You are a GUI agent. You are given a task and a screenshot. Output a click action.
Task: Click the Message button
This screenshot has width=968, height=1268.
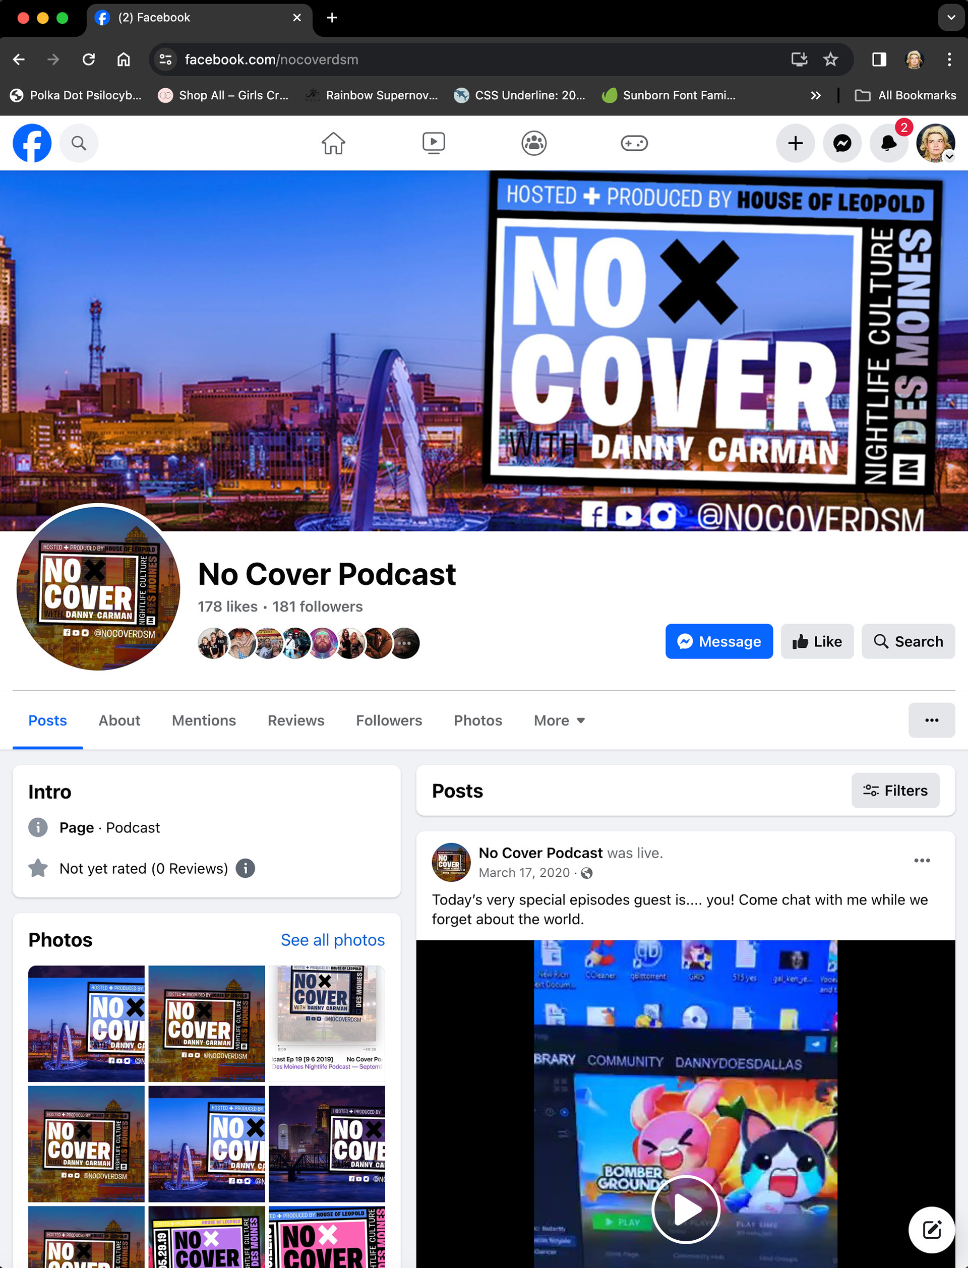tap(719, 641)
